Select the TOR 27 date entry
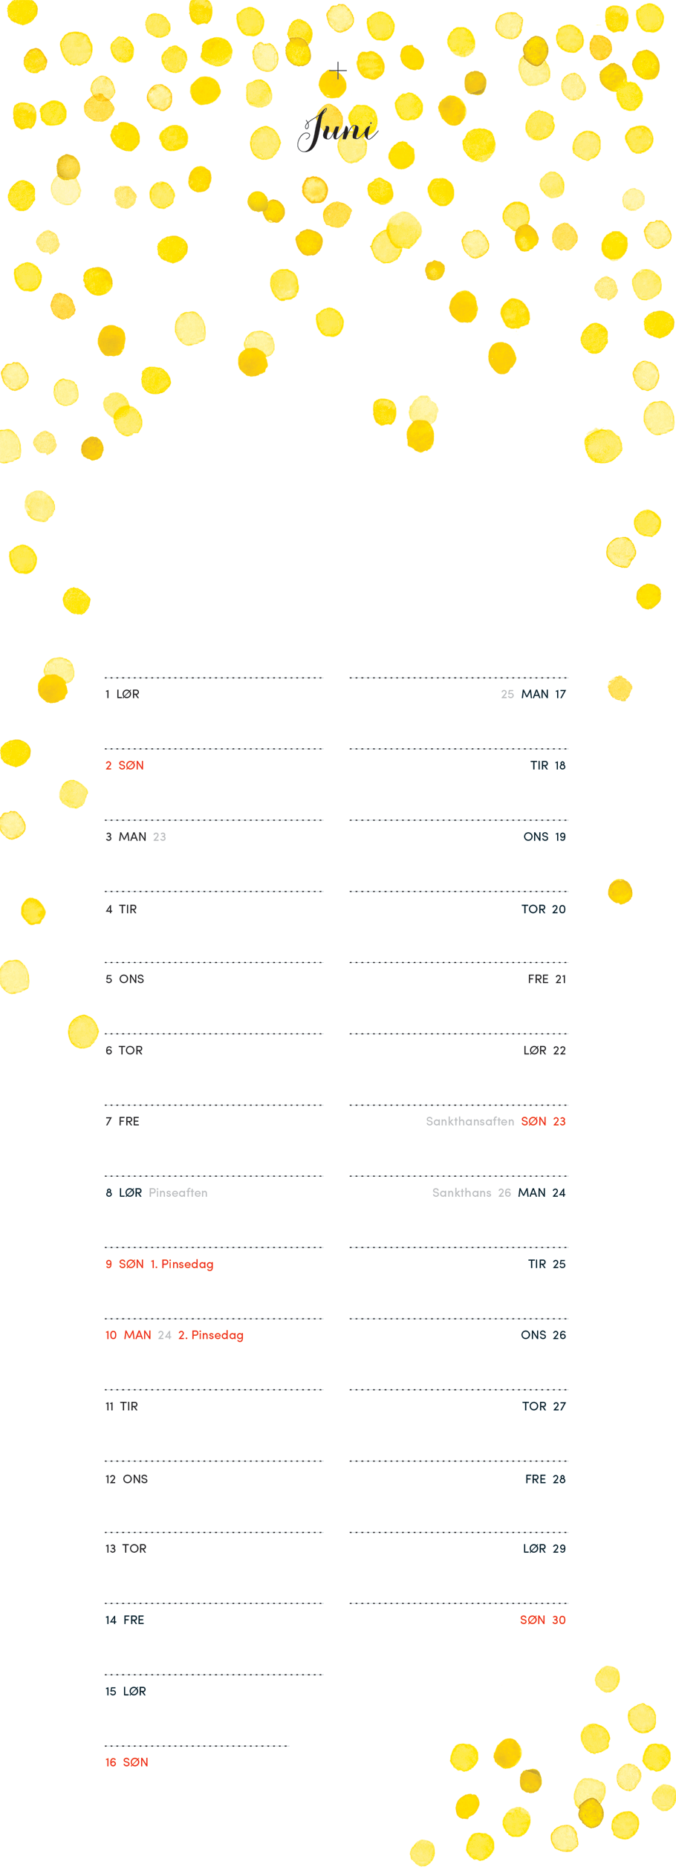Viewport: 676px width, 1870px height. click(x=545, y=1406)
